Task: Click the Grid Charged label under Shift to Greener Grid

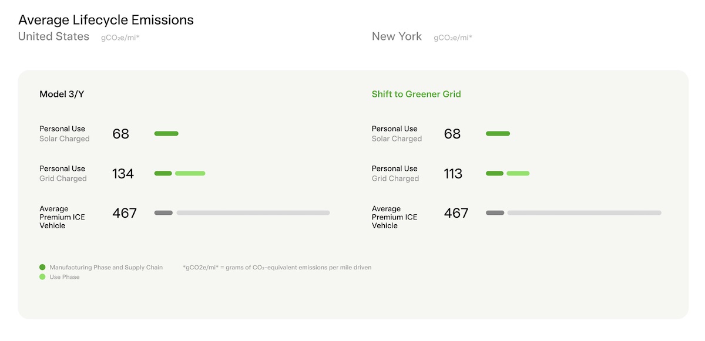Action: coord(395,178)
